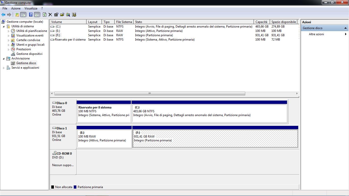Screen dimensions: 349x196
Task: Click the horizontal scrollbar thumb in volume list
Action: tap(150, 93)
